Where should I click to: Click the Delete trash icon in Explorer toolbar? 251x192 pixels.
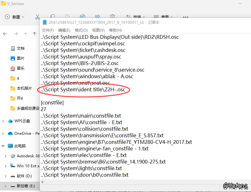coord(113,16)
